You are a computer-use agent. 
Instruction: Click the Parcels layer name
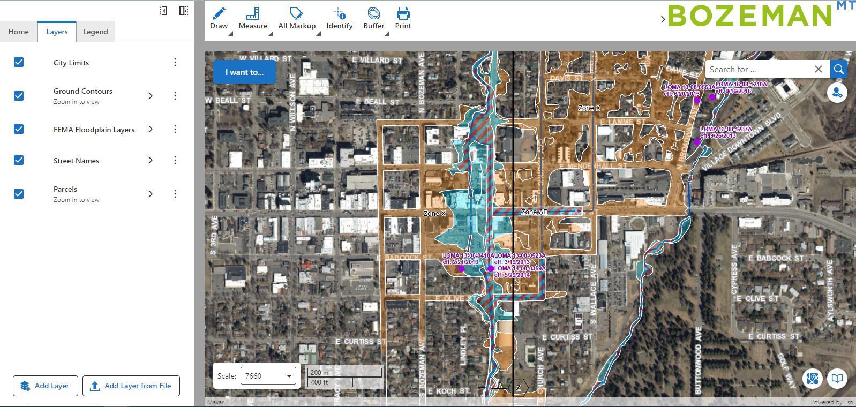click(x=65, y=189)
